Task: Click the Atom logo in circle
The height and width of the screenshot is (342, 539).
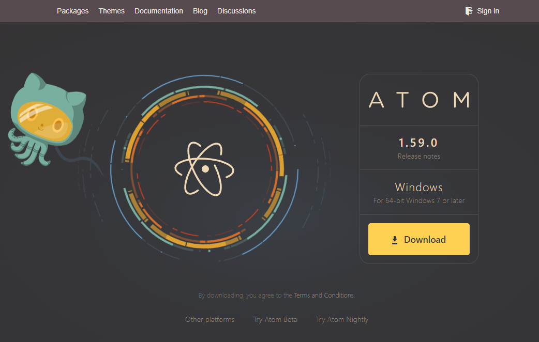Action: point(204,168)
